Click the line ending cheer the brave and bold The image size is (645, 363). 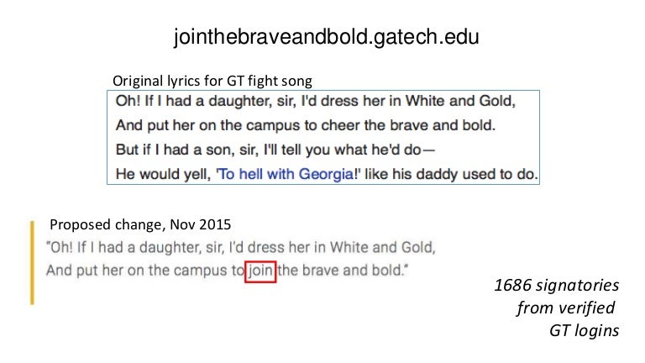[x=306, y=125]
